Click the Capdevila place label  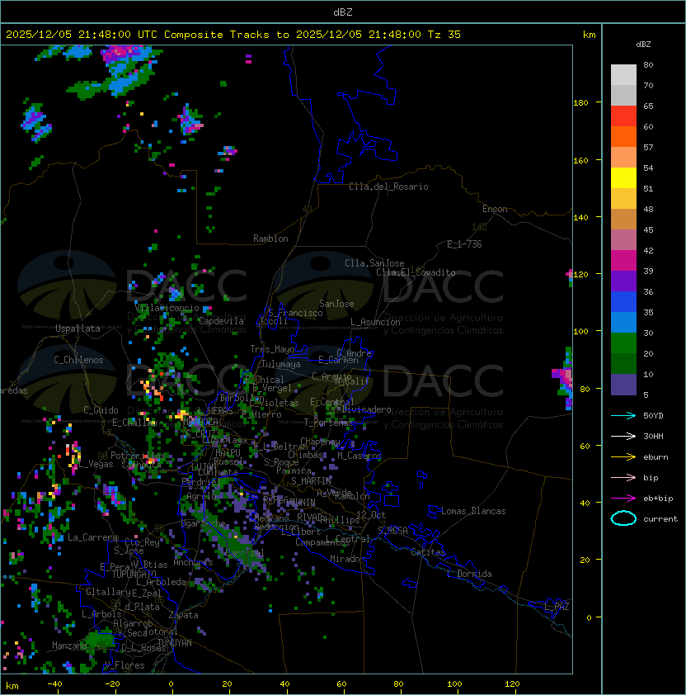click(x=221, y=321)
